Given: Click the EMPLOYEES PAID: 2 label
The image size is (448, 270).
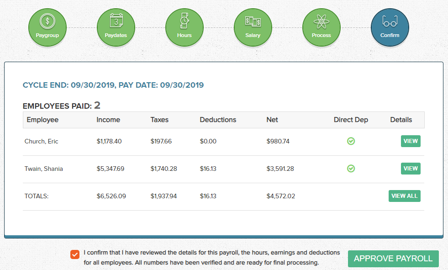Looking at the screenshot, I should (x=62, y=106).
